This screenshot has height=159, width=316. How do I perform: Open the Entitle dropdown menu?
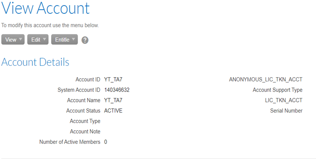pos(65,40)
